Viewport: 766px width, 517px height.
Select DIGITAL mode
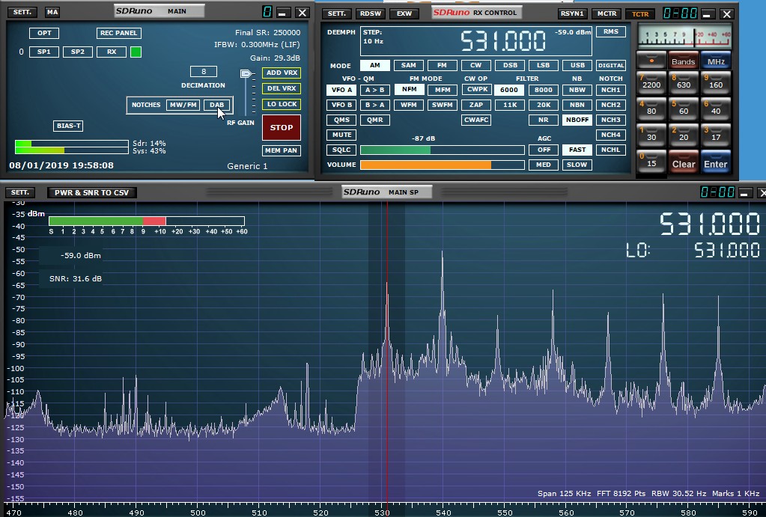[x=611, y=65]
